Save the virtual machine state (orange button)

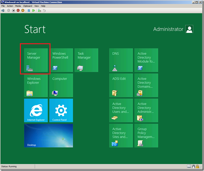click(23, 10)
